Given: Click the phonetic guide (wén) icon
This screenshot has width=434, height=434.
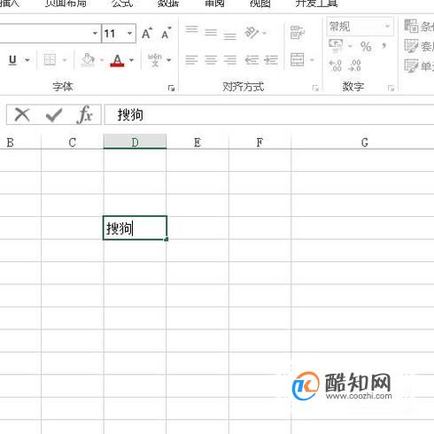Looking at the screenshot, I should tap(155, 60).
